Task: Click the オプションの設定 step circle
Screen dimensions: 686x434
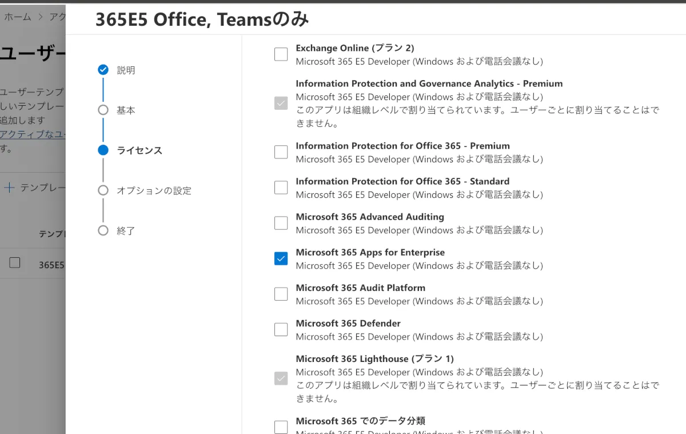Action: click(103, 190)
